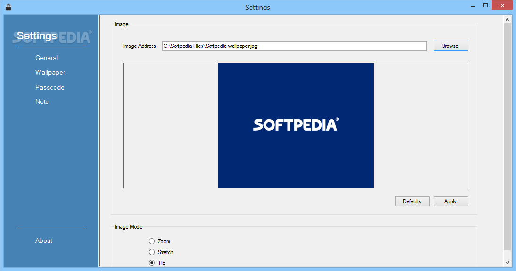This screenshot has height=271, width=516.
Task: Close the Settings window
Action: (502, 6)
